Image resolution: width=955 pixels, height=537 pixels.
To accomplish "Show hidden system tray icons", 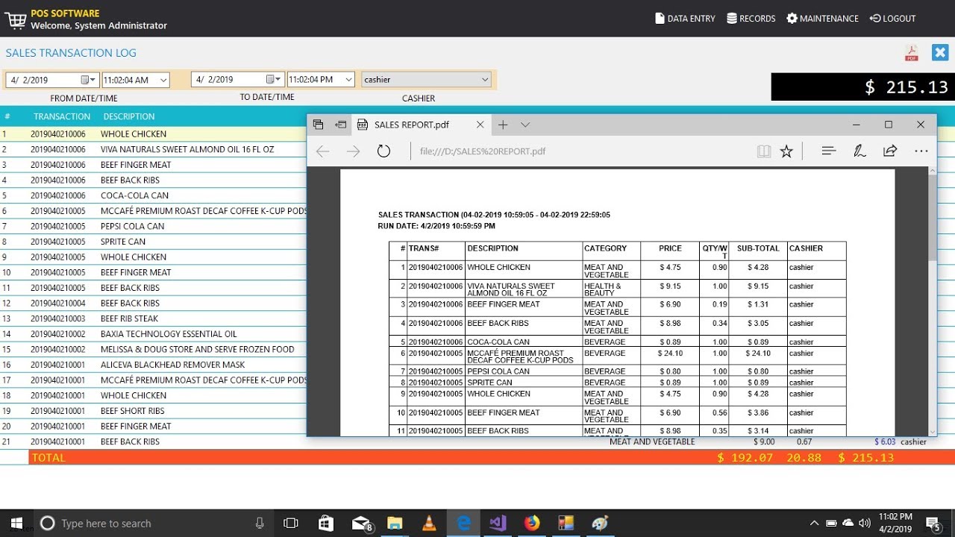I will coord(814,523).
